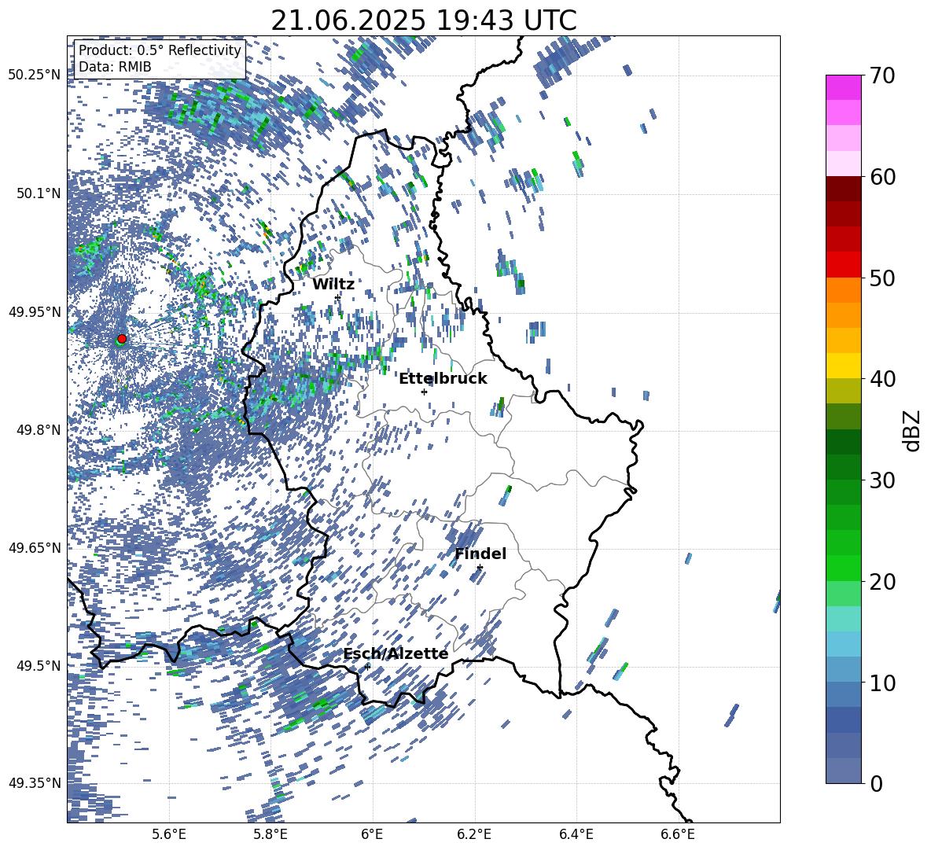Click the Findel station label
This screenshot has width=931, height=850.
coord(480,554)
